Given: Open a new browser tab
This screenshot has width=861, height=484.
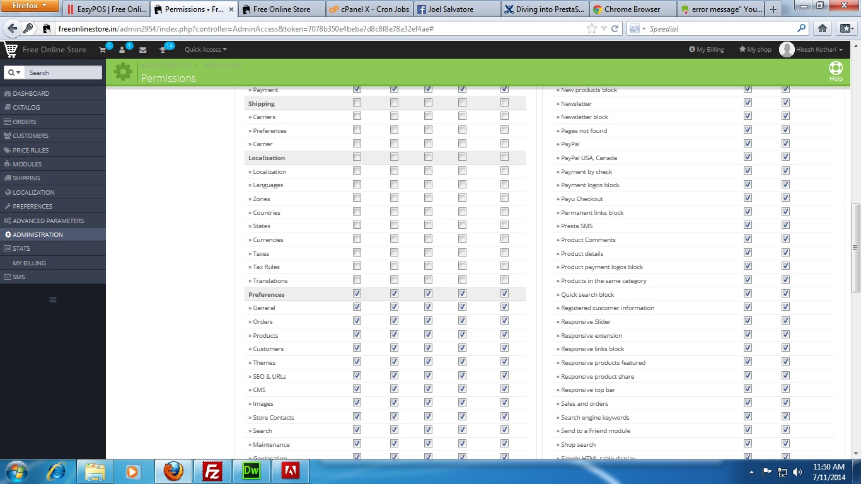Looking at the screenshot, I should [x=773, y=9].
